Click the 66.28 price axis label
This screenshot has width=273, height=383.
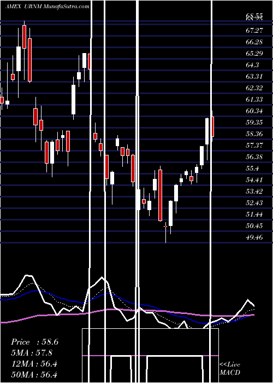coord(254,42)
